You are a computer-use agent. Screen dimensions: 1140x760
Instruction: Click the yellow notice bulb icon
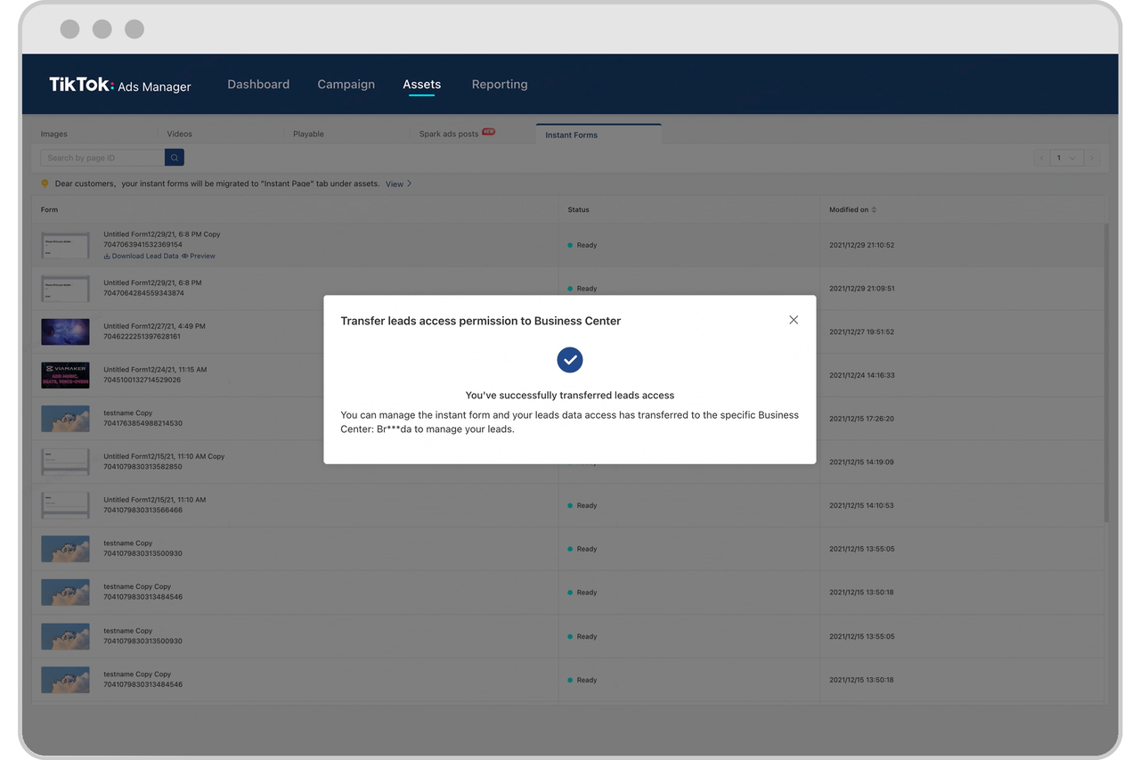(45, 184)
